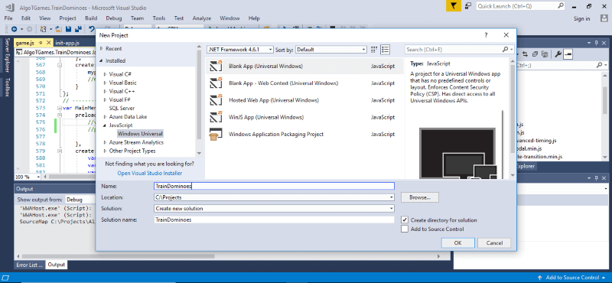Expand the Recent node
This screenshot has height=283, width=612.
pos(102,49)
